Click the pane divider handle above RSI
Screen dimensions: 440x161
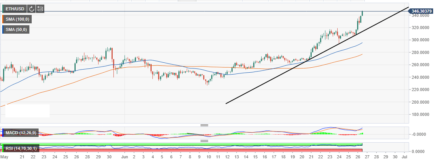point(204,140)
